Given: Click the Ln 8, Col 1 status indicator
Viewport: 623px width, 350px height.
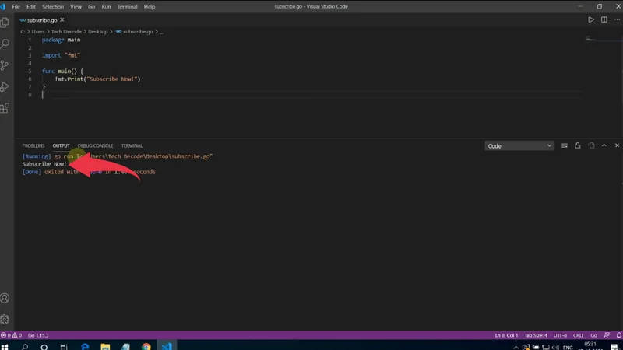Looking at the screenshot, I should click(506, 335).
